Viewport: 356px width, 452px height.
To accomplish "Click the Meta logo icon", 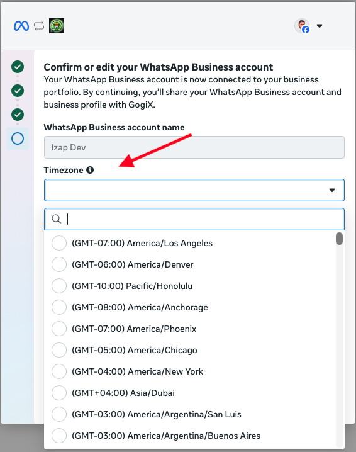I will pyautogui.click(x=21, y=26).
